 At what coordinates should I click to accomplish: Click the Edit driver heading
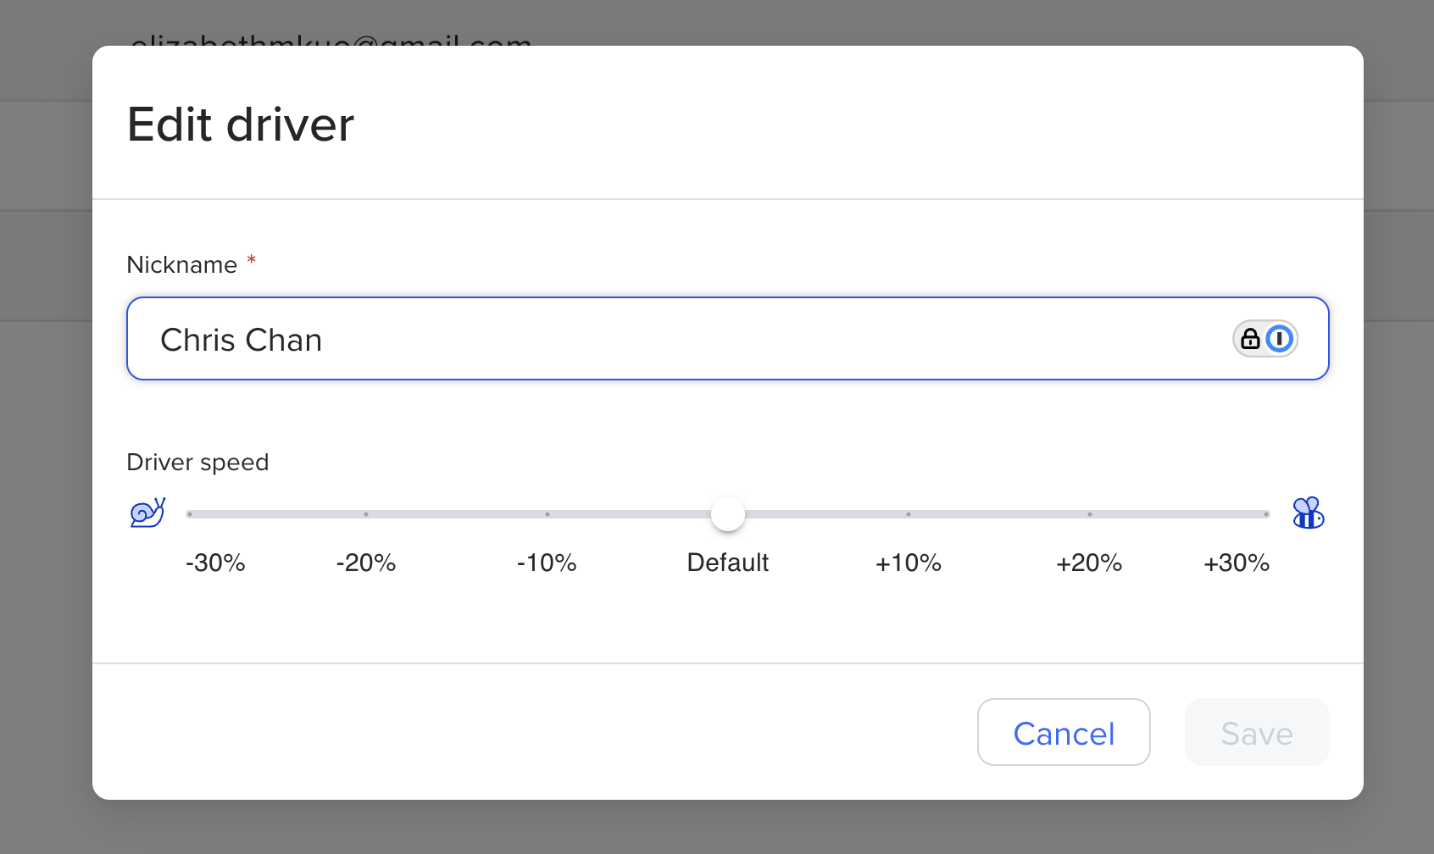click(x=241, y=125)
